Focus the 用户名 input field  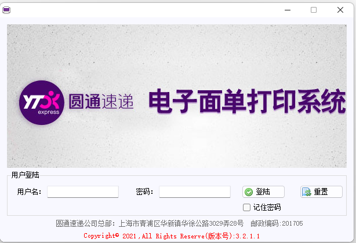tap(83, 192)
